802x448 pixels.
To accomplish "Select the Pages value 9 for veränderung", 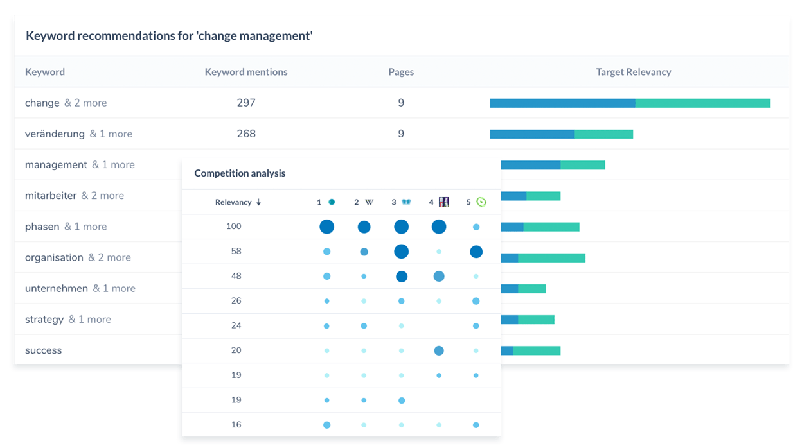I will 401,134.
